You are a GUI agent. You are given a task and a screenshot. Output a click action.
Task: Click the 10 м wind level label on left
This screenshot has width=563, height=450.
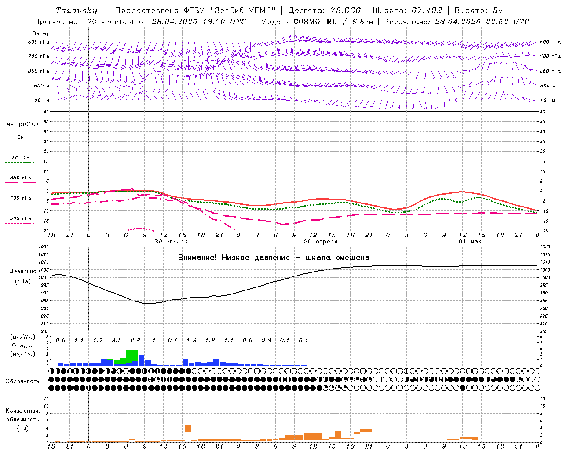[x=42, y=101]
